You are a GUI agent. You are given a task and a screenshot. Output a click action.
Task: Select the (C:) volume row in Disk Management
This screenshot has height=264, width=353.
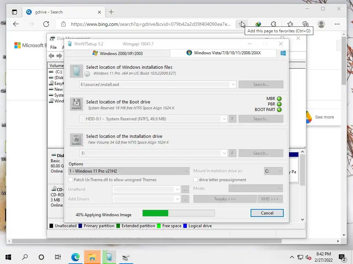pos(56,72)
